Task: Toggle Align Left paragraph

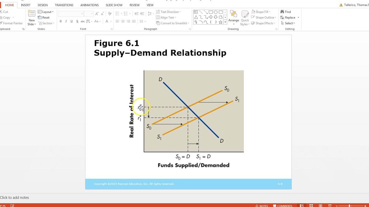Action: (x=117, y=21)
